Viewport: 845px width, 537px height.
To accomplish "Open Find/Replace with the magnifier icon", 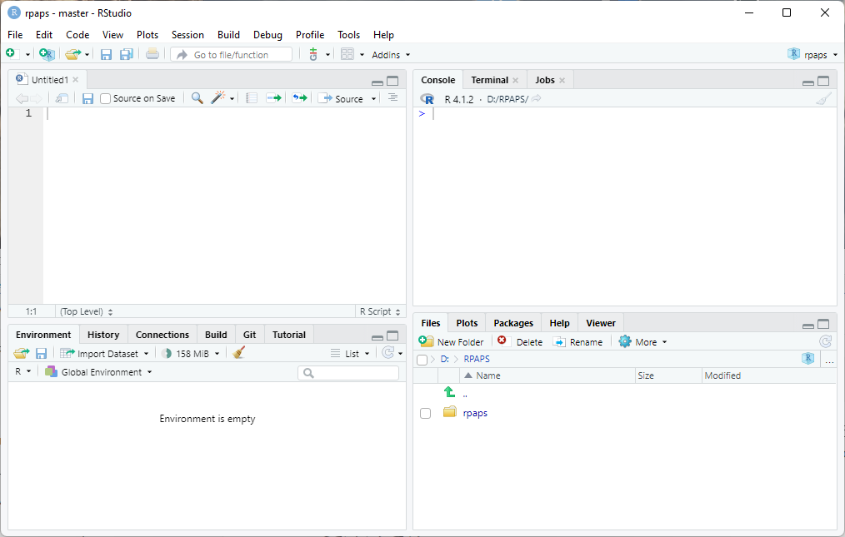I will (x=197, y=98).
